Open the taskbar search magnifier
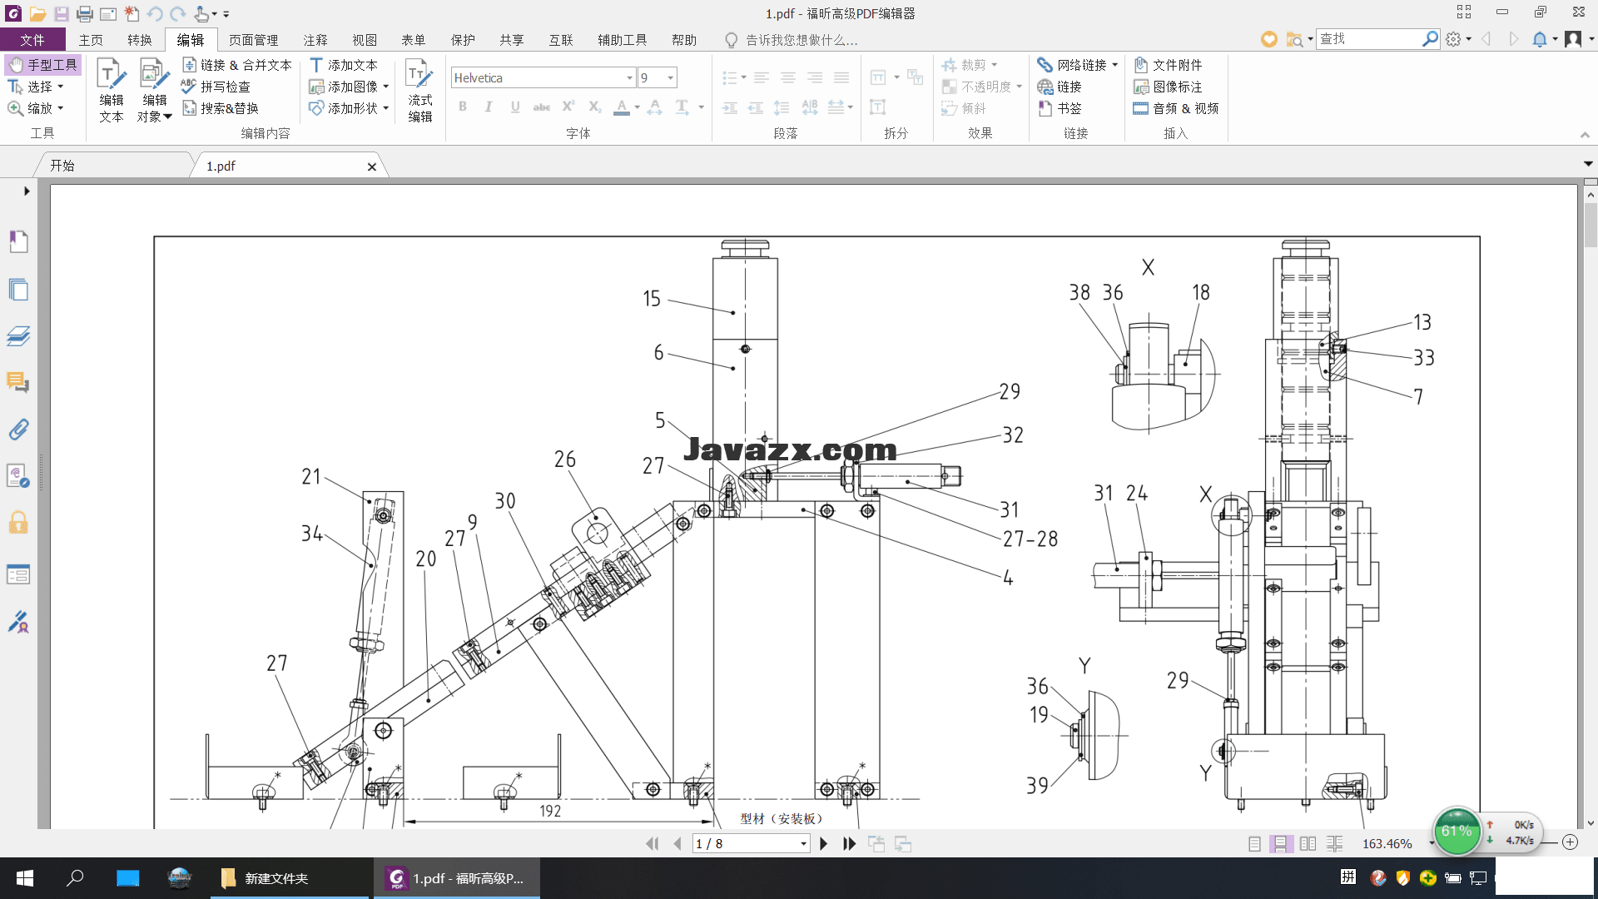The image size is (1598, 899). pos(76,878)
